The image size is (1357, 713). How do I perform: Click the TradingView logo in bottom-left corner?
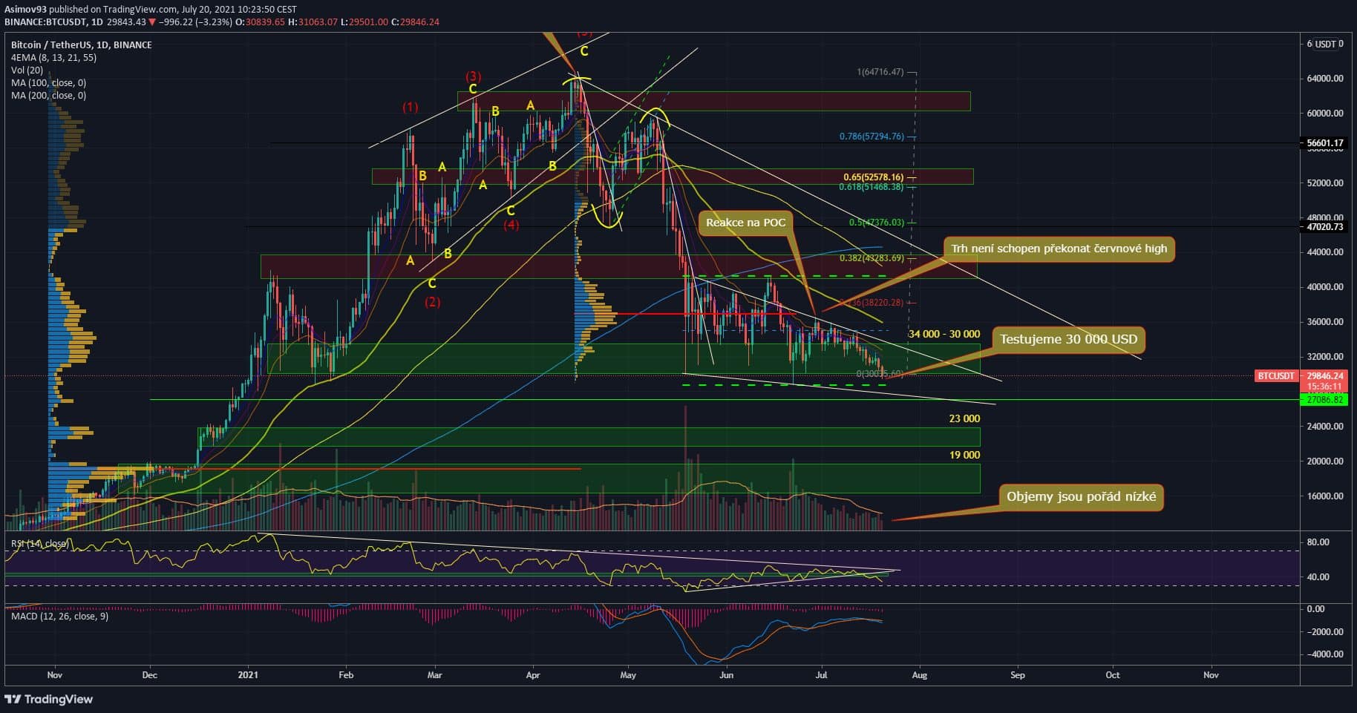pyautogui.click(x=49, y=699)
